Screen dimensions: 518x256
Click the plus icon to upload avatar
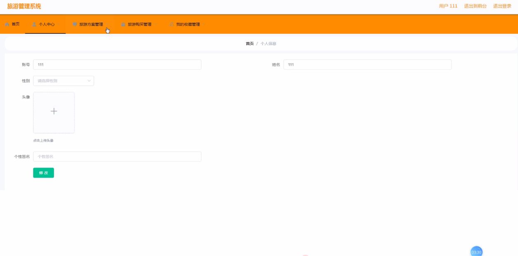tap(54, 111)
